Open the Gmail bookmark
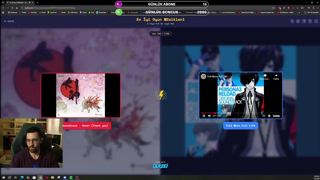 42,12
